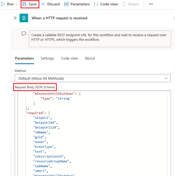This screenshot has width=175, height=176.
Task: Click the "subscriptionId" entry
Action: click(x=49, y=156)
